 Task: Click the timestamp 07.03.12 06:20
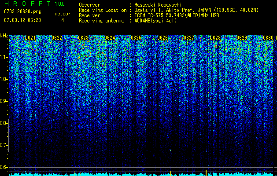click(x=22, y=20)
